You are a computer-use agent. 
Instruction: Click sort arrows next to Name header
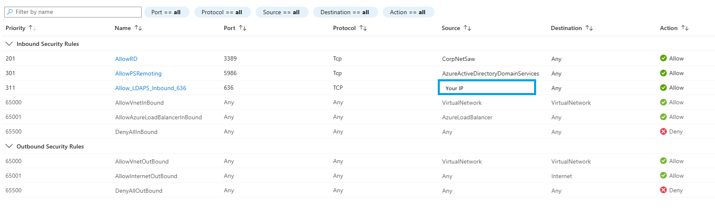[x=138, y=28]
